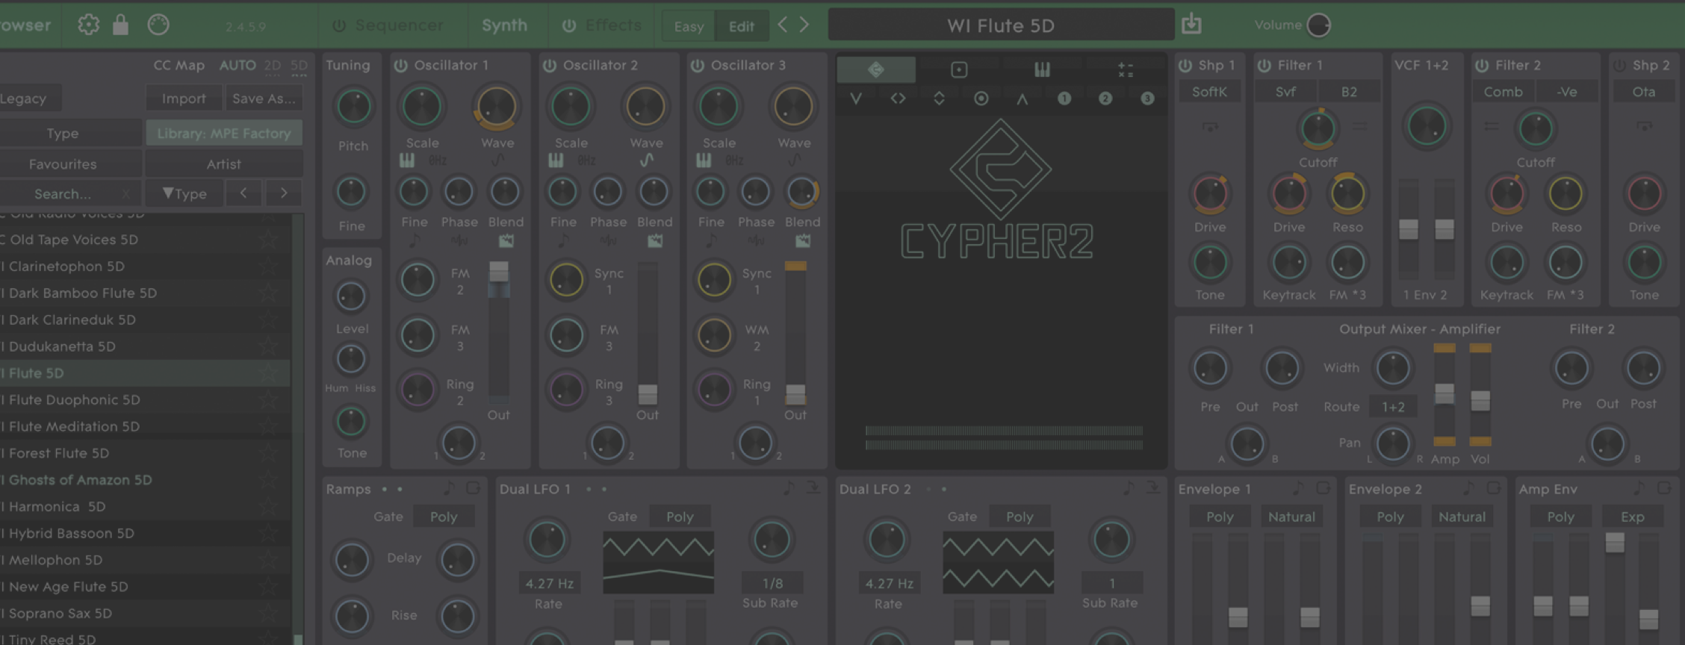Click Oscillator 2 waveform shape icon
1685x645 pixels.
click(x=647, y=160)
